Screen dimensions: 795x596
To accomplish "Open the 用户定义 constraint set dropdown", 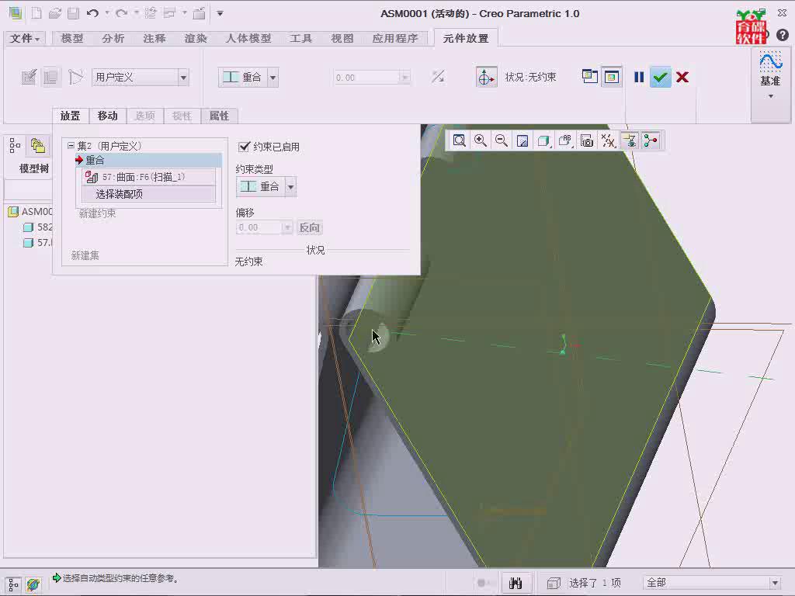I will pos(183,78).
